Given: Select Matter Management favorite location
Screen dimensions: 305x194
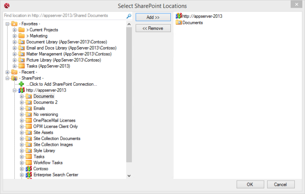Looking at the screenshot, I should coord(68,54).
